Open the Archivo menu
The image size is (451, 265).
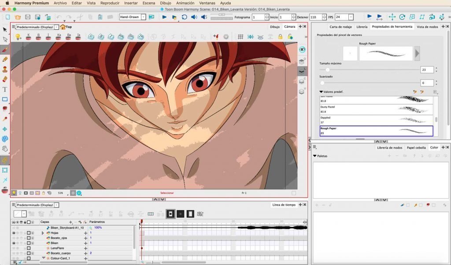click(x=60, y=3)
